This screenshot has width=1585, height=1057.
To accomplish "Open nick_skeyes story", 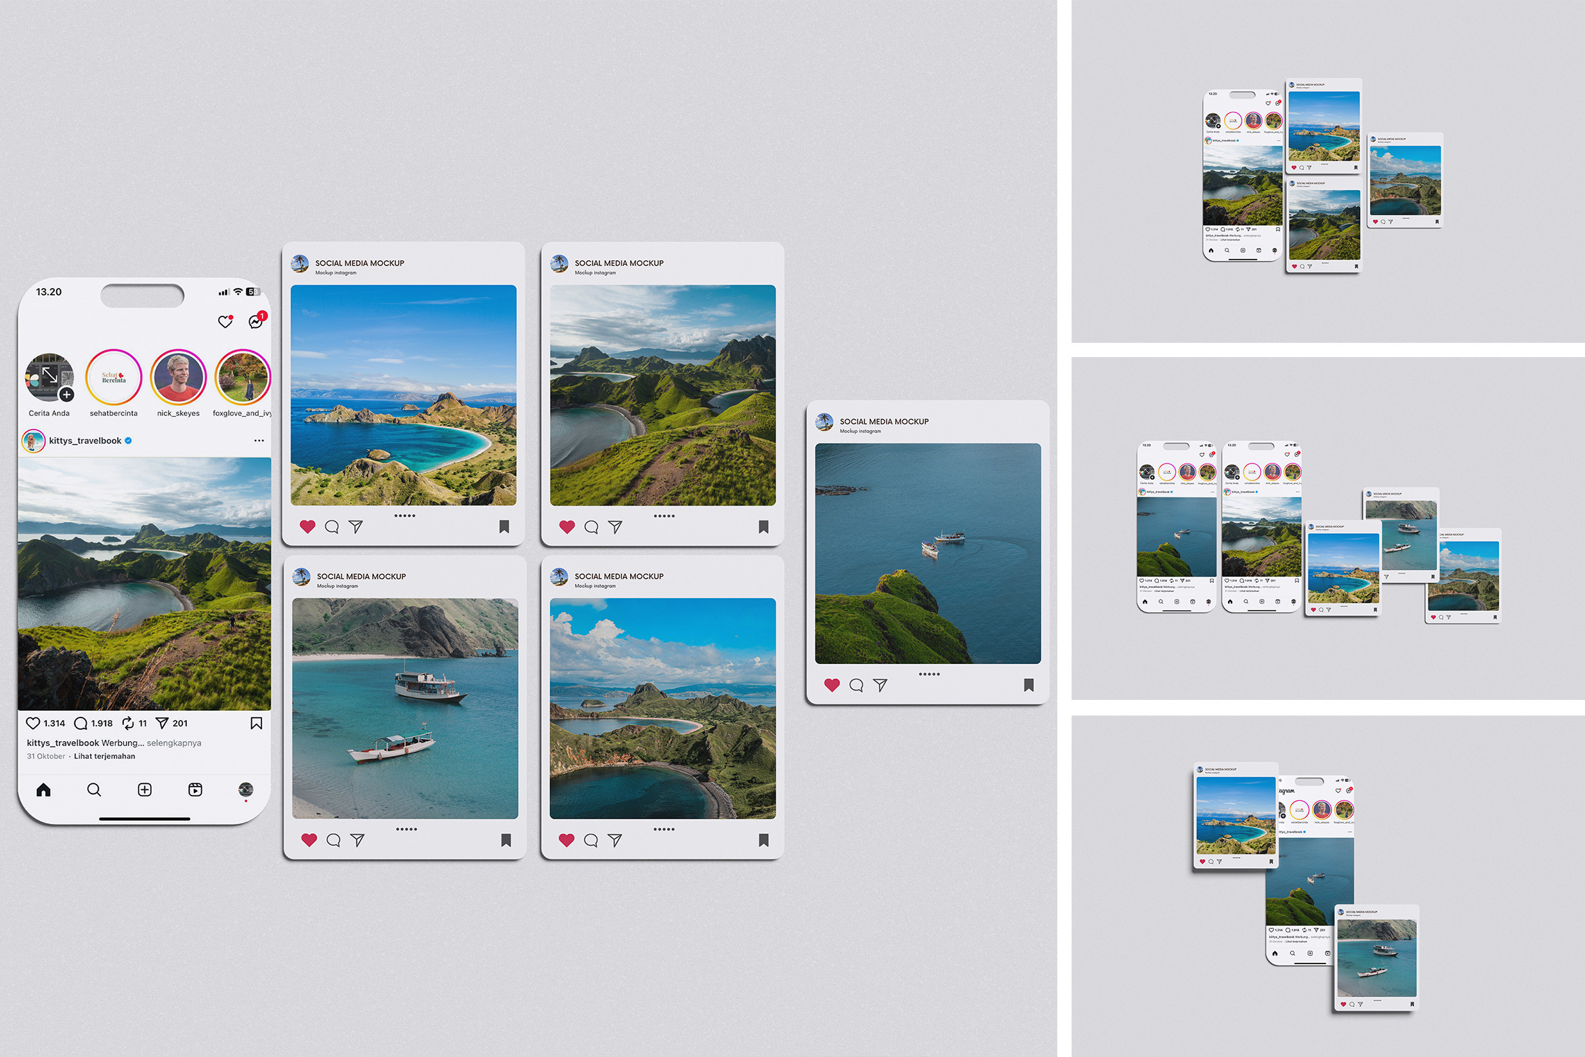I will click(178, 377).
